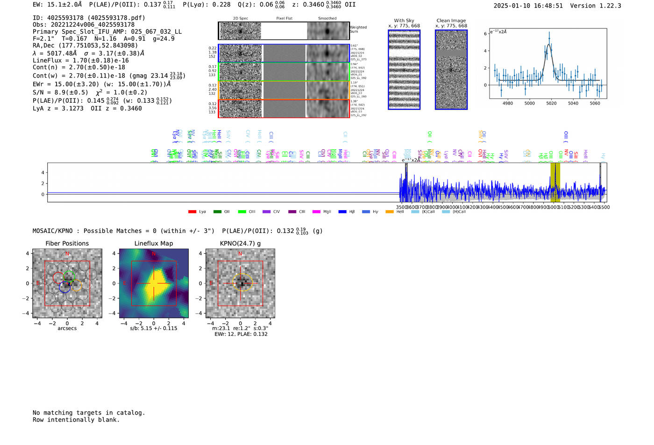
Task: Click the 'LyA z = 3.1273' redshift line
Action: (x=87, y=108)
